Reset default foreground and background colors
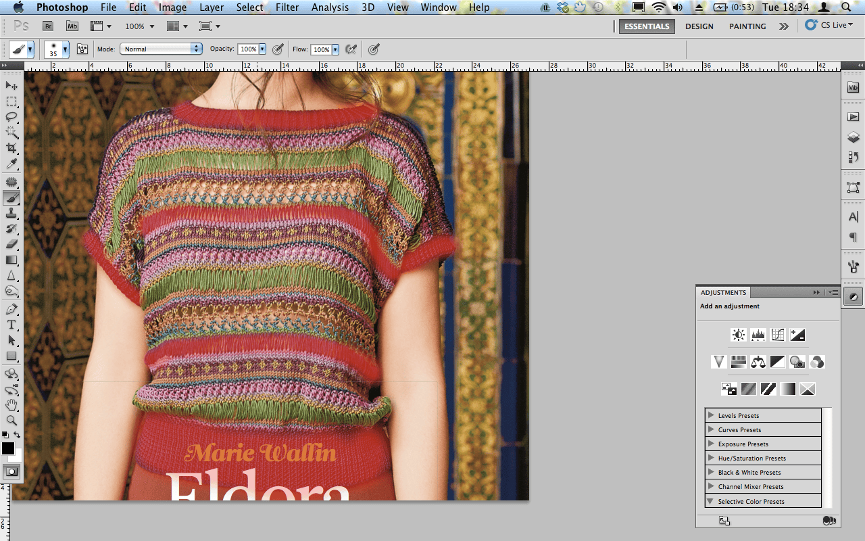Viewport: 865px width, 541px height. 5,434
